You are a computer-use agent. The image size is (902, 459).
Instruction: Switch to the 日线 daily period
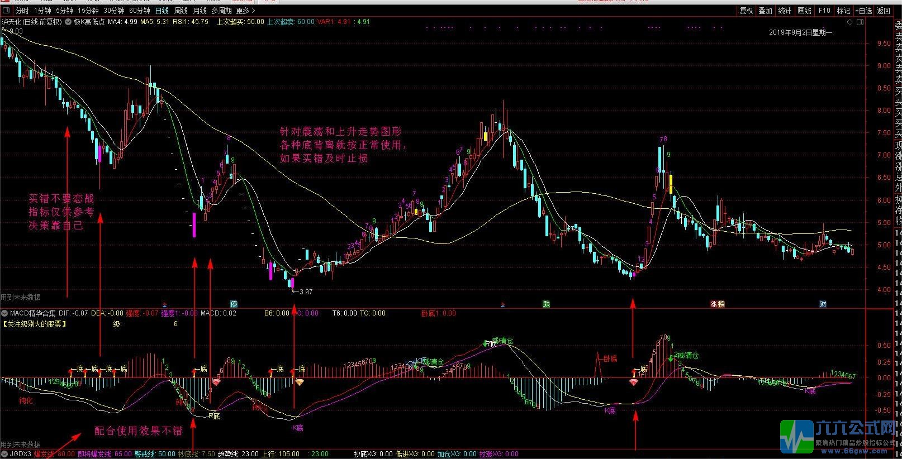click(162, 11)
